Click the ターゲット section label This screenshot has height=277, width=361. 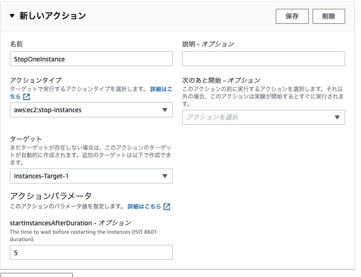pyautogui.click(x=26, y=139)
